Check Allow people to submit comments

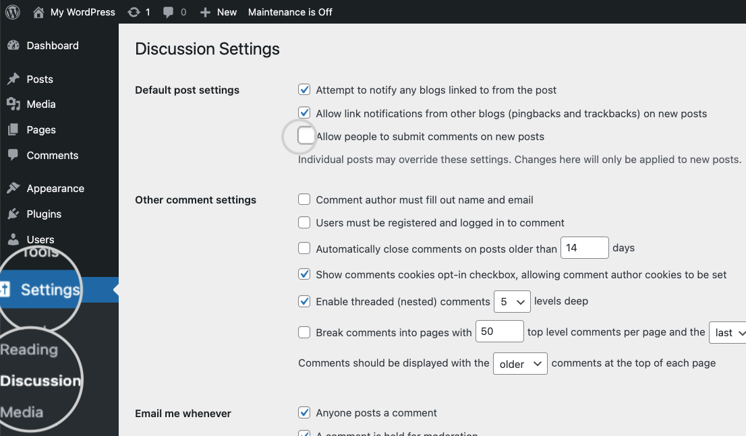point(306,135)
